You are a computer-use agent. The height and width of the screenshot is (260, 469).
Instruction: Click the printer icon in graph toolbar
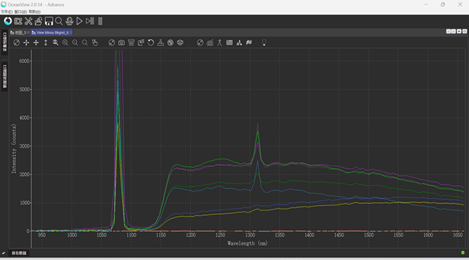pyautogui.click(x=180, y=43)
